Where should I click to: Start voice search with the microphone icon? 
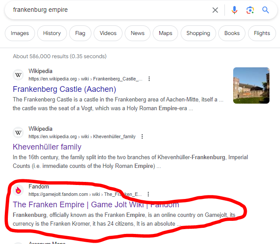tap(234, 10)
